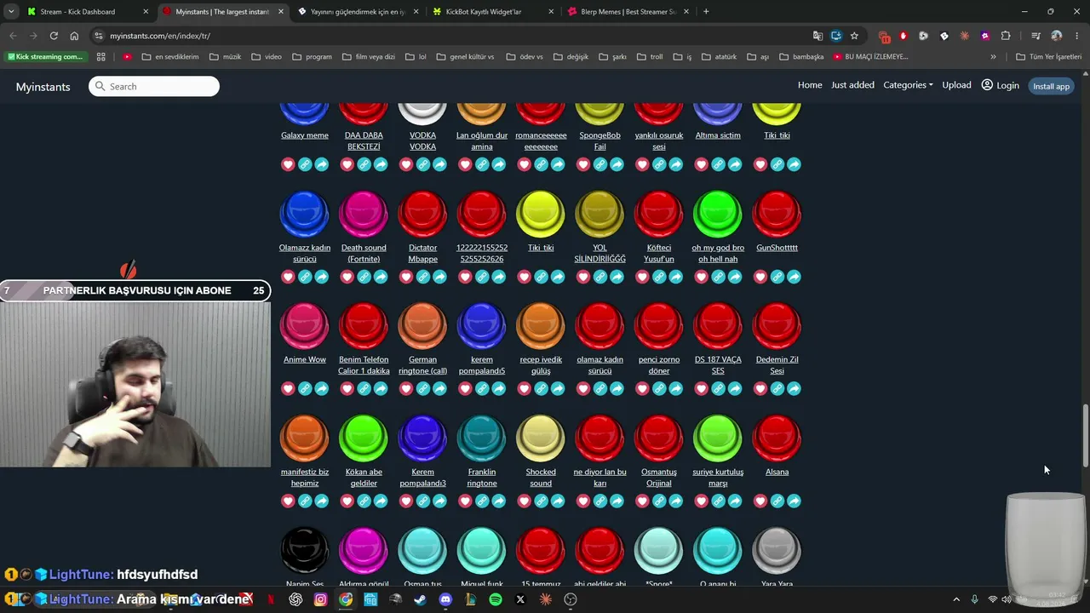The image size is (1090, 613).
Task: Bookmark this page with the star icon
Action: [854, 36]
